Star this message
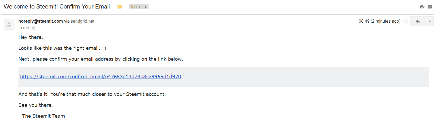Screen dimensions: 437x127 tap(405, 21)
